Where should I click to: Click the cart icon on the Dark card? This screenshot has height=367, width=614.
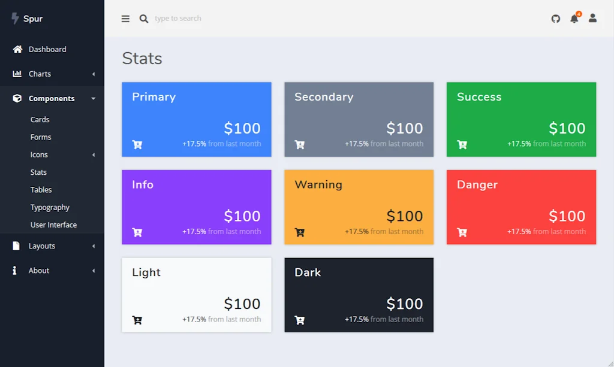(x=299, y=320)
